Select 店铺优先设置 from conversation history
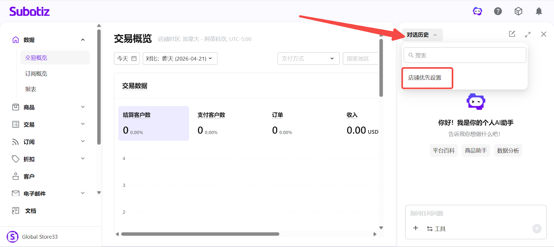Image resolution: width=554 pixels, height=247 pixels. point(425,78)
